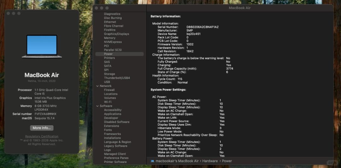Screen dimensions: 341x168
Task: Select Storage in the sidebar
Action: 109,74
